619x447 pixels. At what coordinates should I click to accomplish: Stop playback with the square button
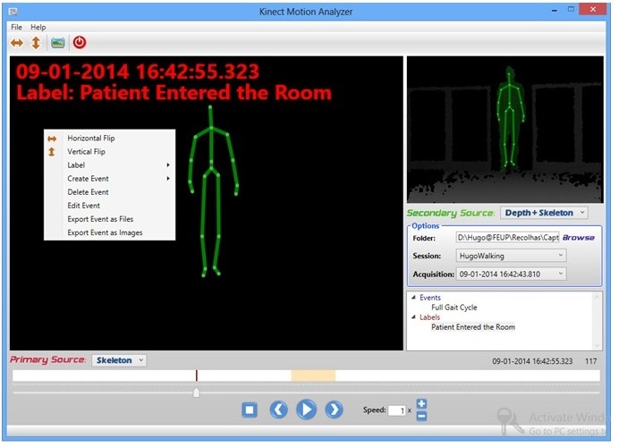[250, 409]
